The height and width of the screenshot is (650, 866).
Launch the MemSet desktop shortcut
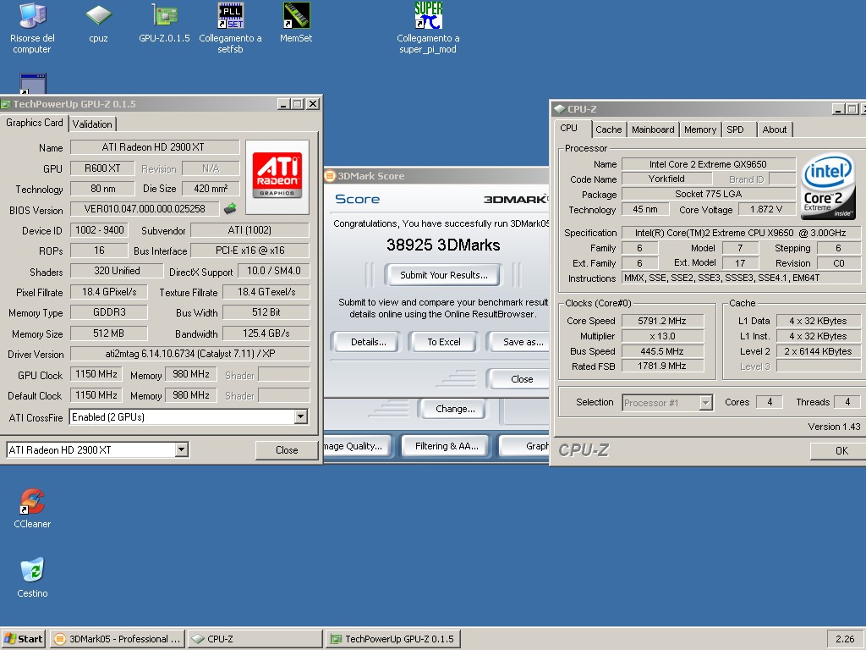click(296, 23)
